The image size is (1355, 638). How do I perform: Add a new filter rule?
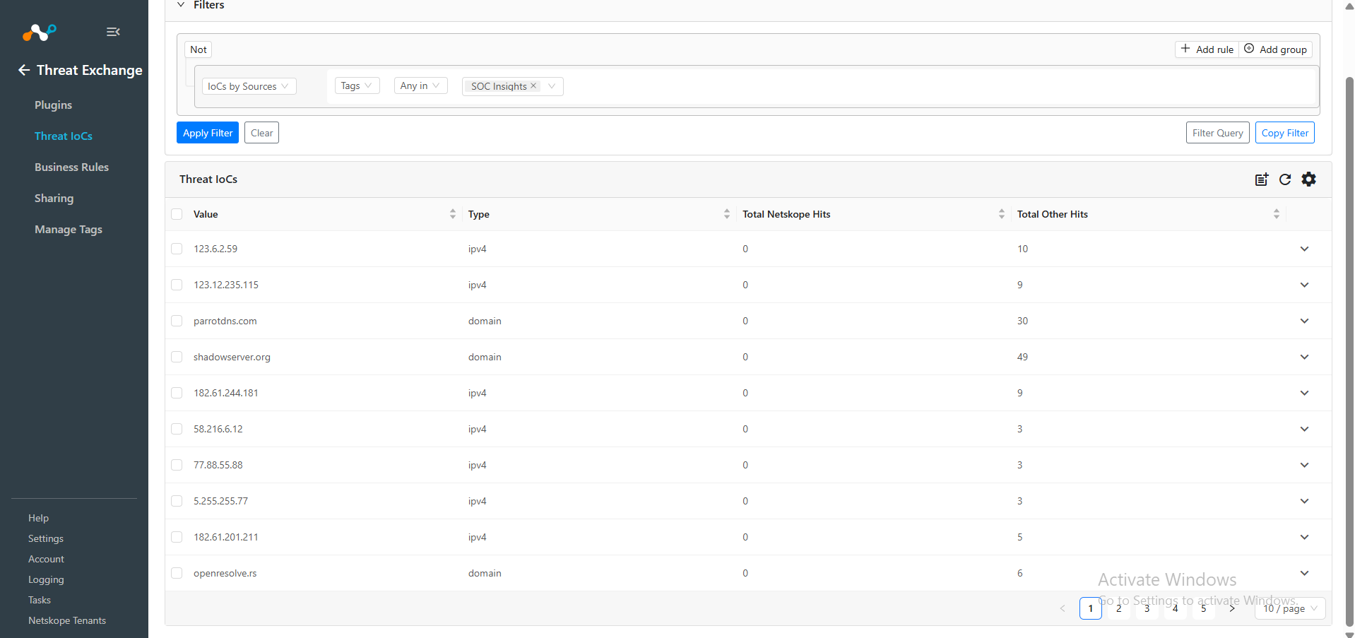point(1207,49)
